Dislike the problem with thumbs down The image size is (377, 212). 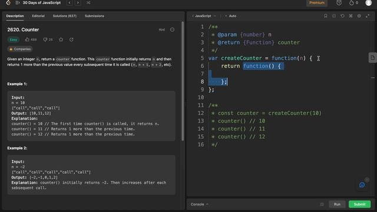48,39
